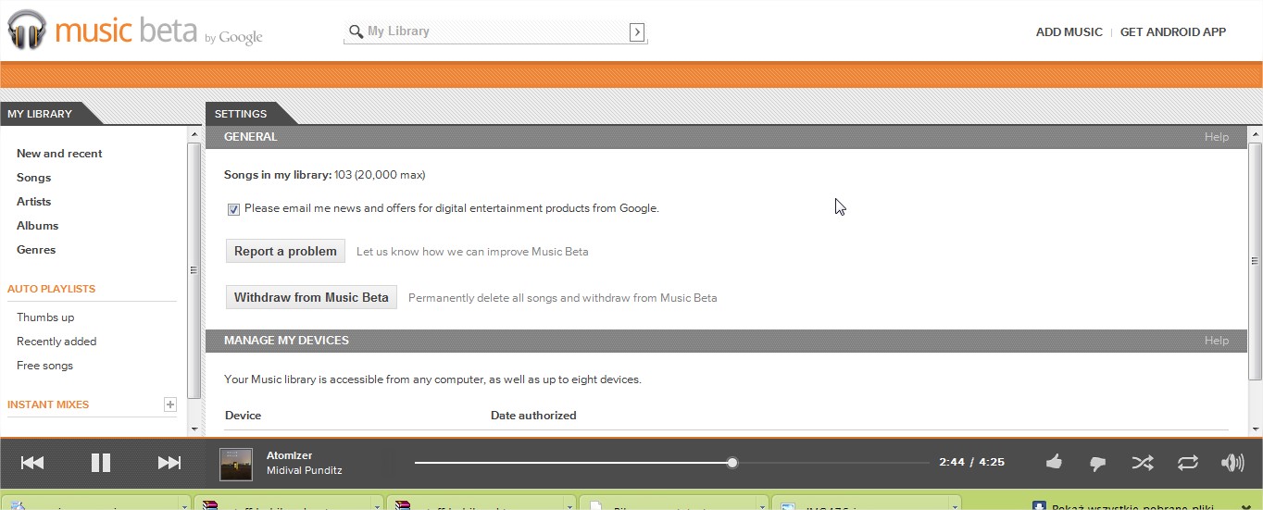Toggle shuffle playback
Image resolution: width=1263 pixels, height=510 pixels.
(1143, 463)
